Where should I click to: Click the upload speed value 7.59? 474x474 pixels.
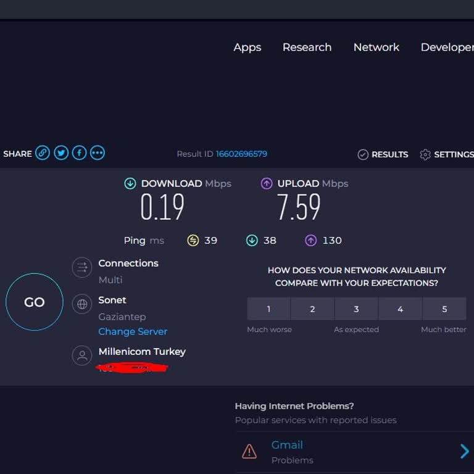click(299, 207)
